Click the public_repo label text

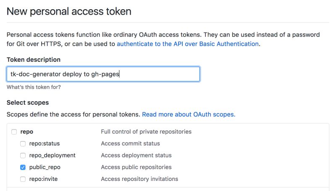tap(45, 167)
